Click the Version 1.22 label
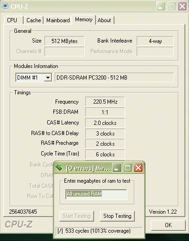 163,212
